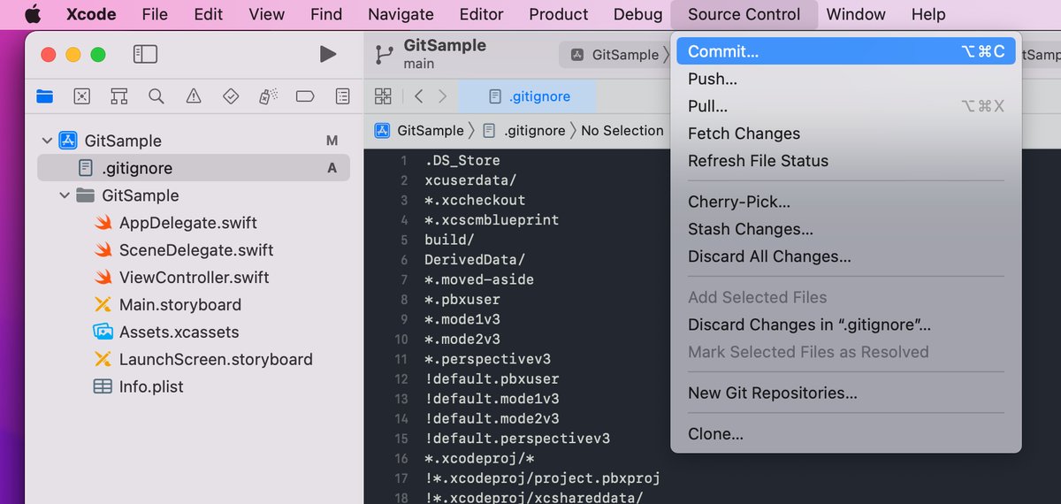
Task: Click the Assets.xcassets catalog icon
Action: pyautogui.click(x=103, y=332)
